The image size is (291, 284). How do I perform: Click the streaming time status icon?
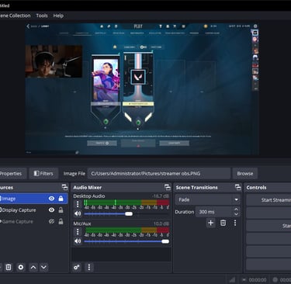(244, 279)
